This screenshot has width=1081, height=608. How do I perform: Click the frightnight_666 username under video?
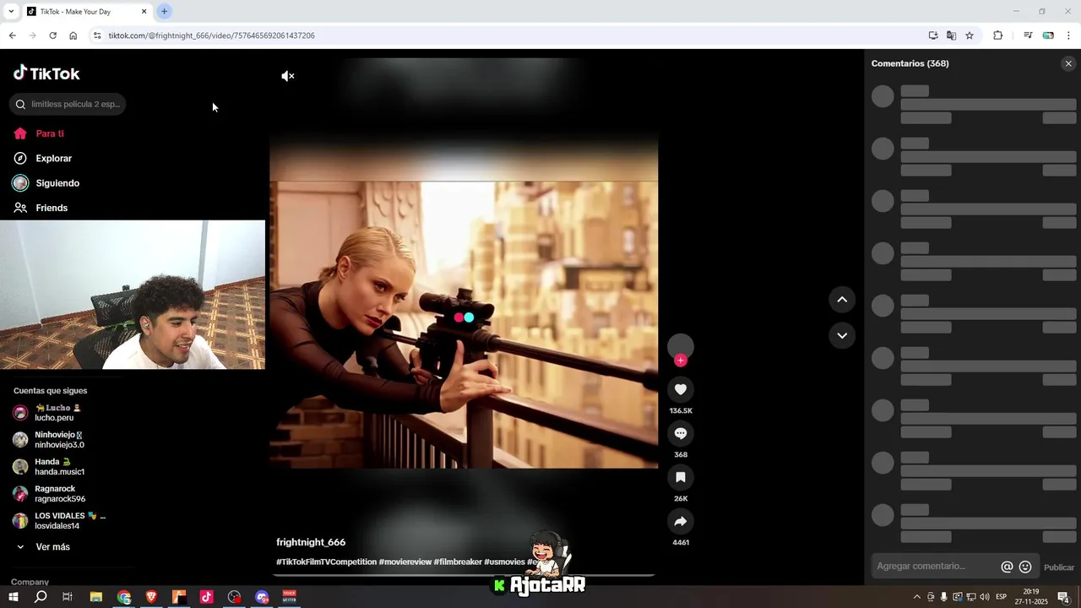[311, 542]
